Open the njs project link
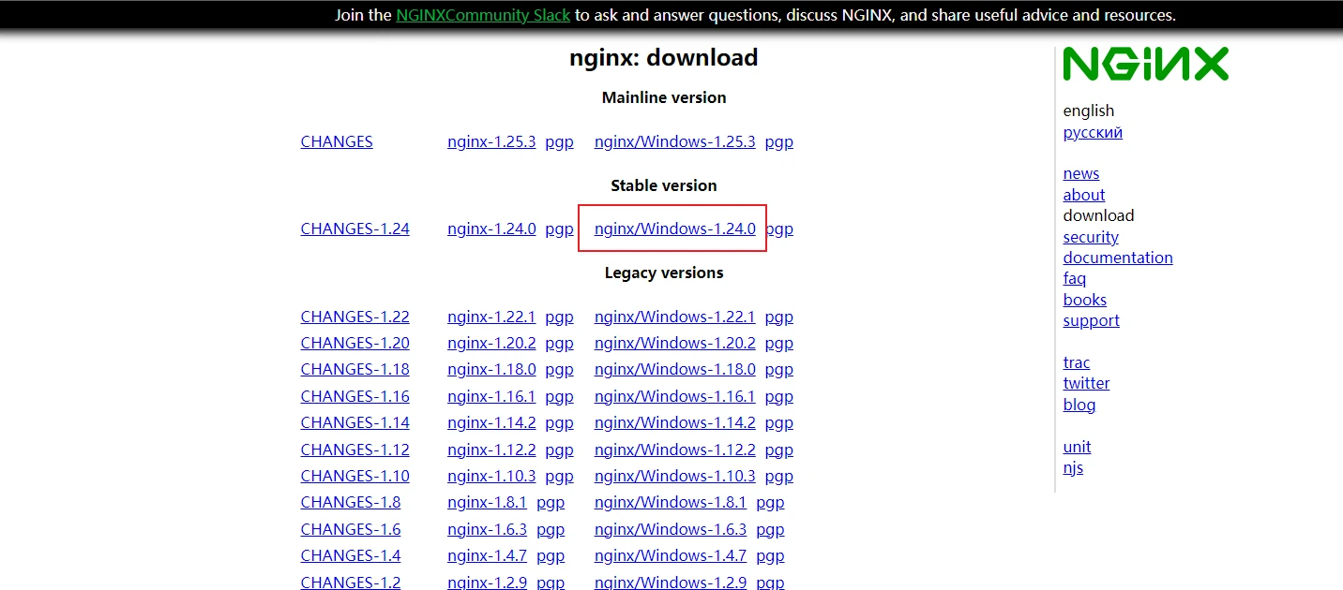 point(1073,467)
